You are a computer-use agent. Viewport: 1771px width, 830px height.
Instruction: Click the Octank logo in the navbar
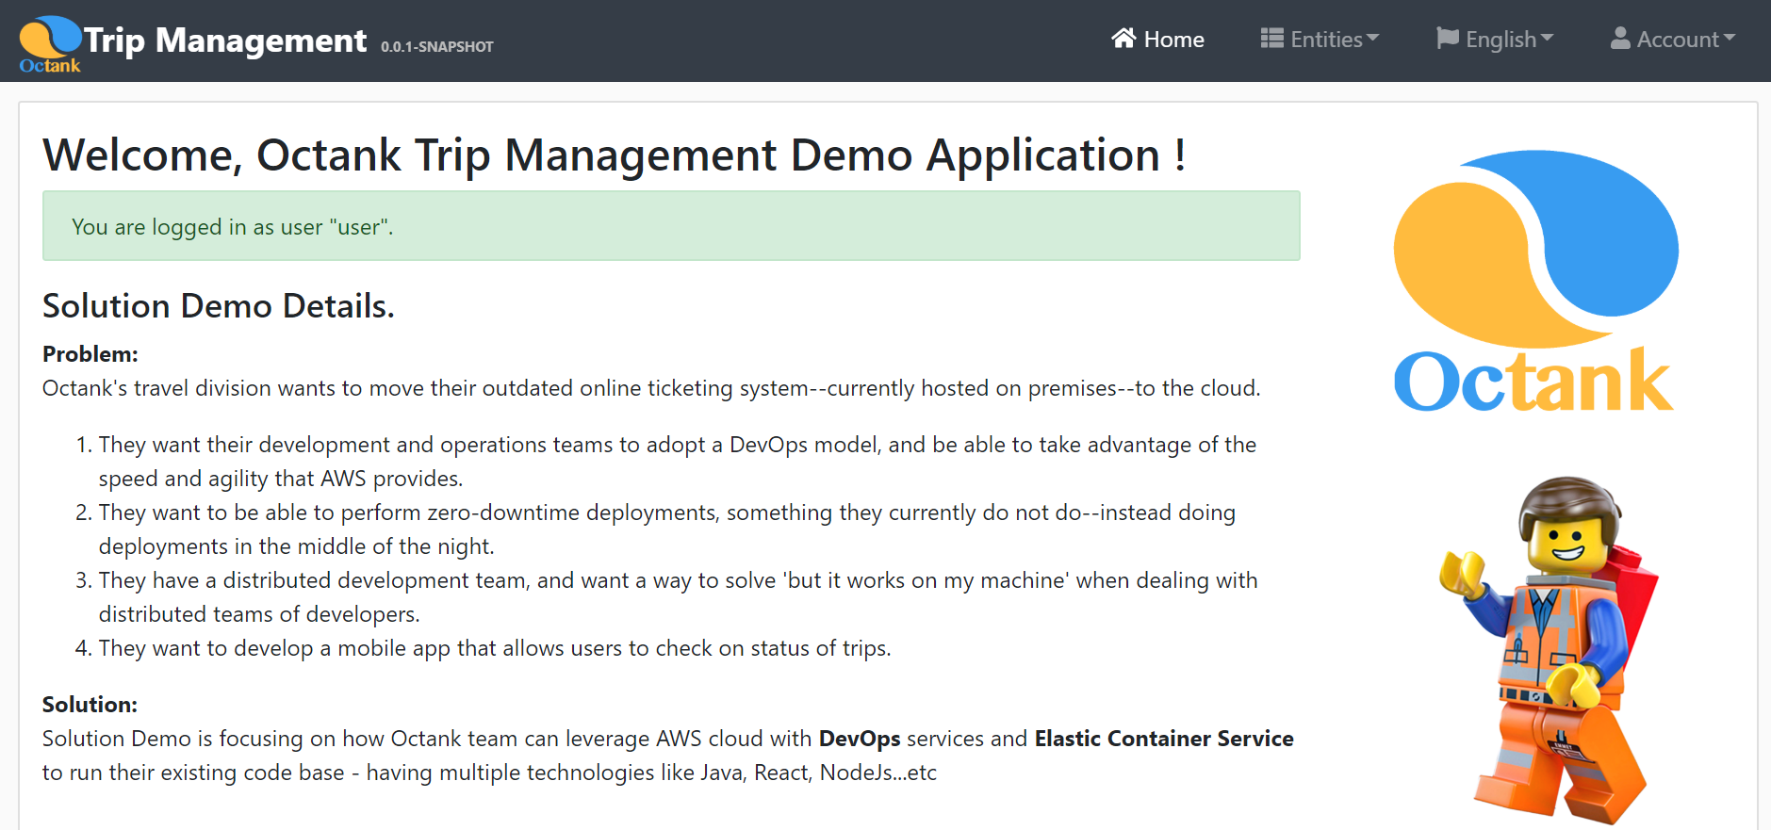coord(51,44)
